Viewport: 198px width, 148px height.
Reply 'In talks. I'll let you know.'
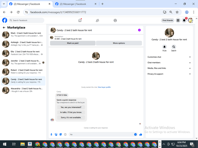(71, 112)
